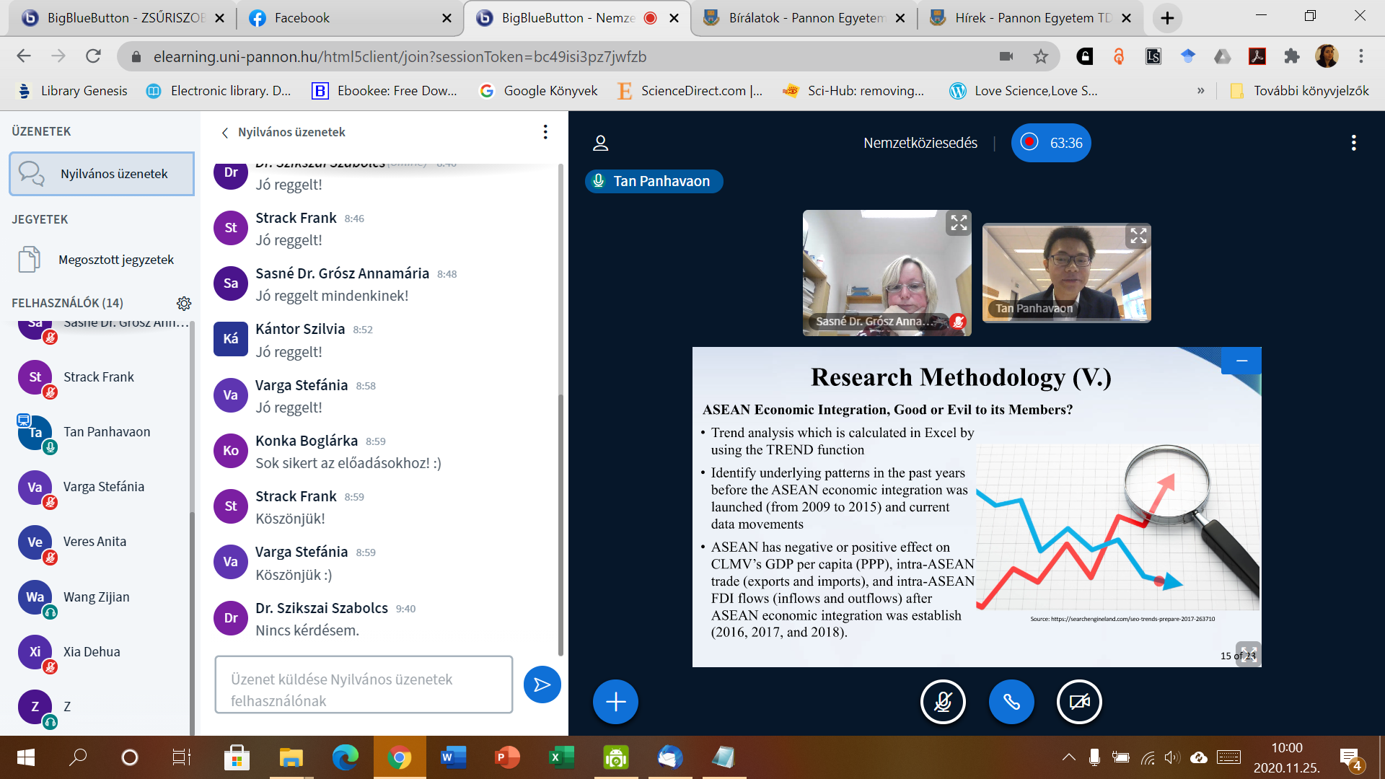Click the chat message input field
1385x779 pixels.
(x=364, y=685)
